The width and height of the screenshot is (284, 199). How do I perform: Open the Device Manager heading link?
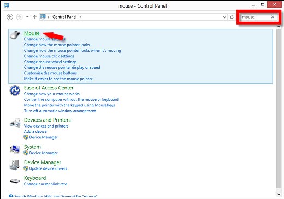pyautogui.click(x=43, y=162)
